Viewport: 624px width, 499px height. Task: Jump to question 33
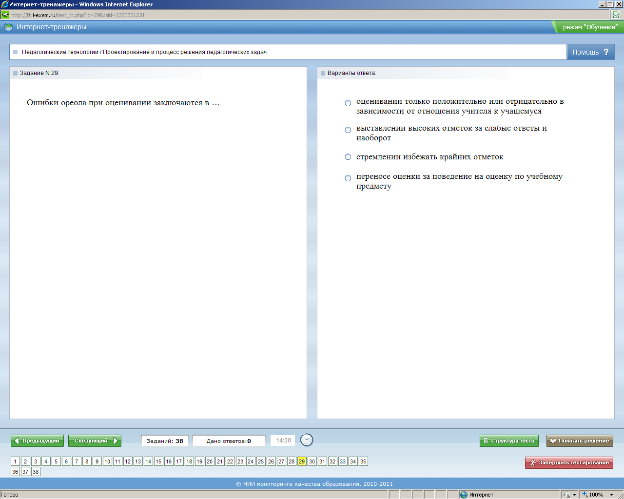(x=343, y=461)
